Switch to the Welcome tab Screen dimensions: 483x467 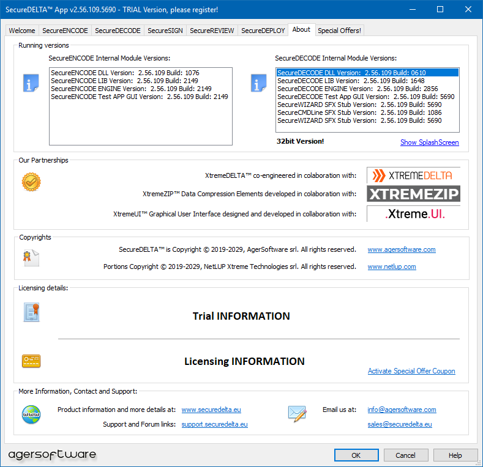(x=22, y=31)
